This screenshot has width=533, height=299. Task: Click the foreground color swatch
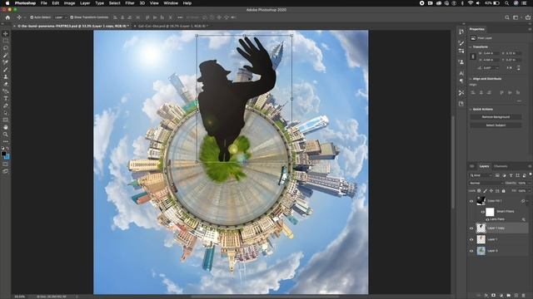[3, 154]
